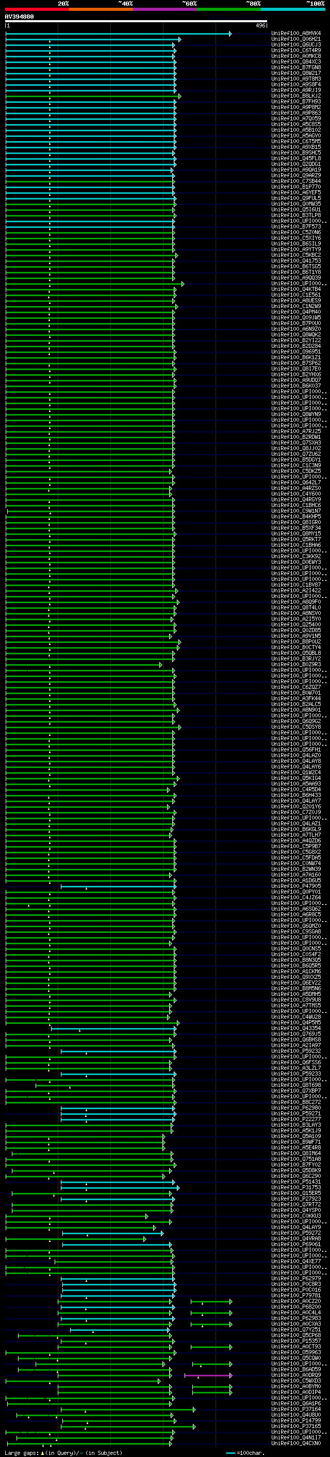The width and height of the screenshot is (330, 1457).
Task: Click hit label UniRef100_A9QQ39
Action: point(295,278)
